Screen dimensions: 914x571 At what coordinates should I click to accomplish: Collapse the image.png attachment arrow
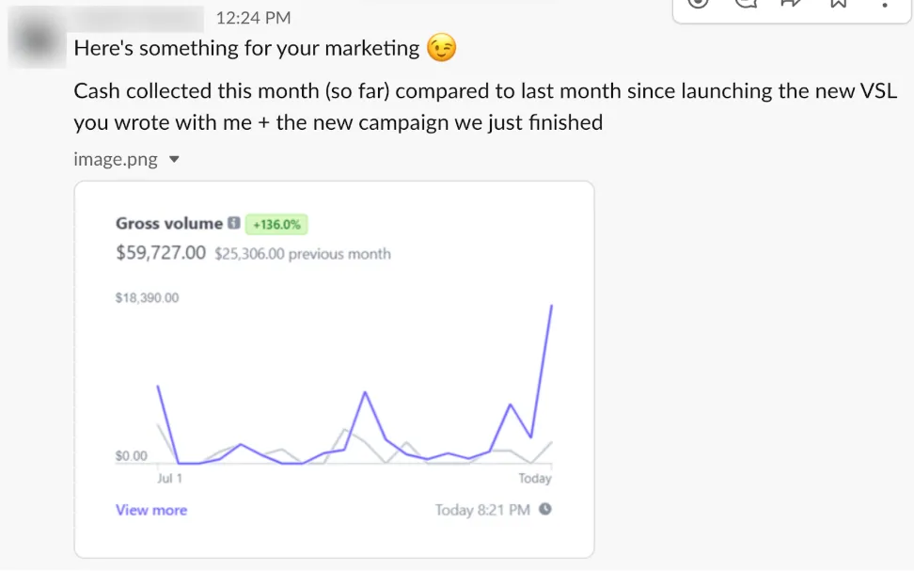click(x=174, y=159)
